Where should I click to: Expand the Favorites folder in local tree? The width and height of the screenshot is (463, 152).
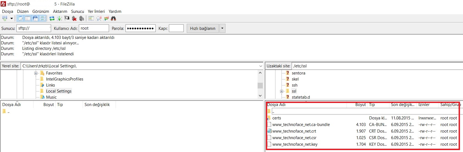(x=36, y=73)
